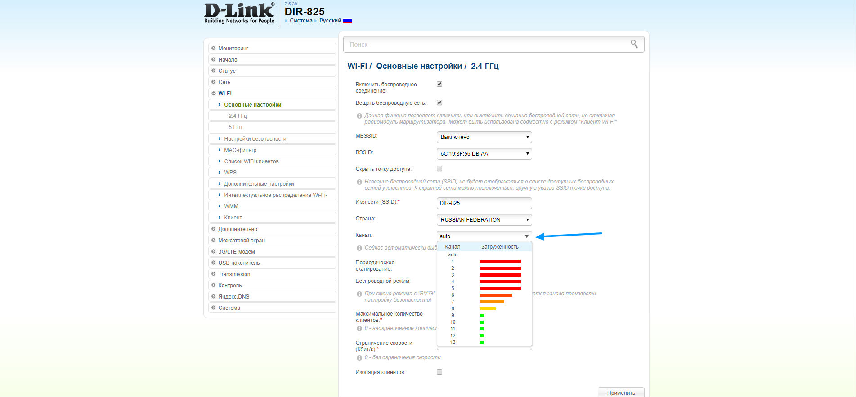This screenshot has width=856, height=397.
Task: Open Мониторинг in the sidebar
Action: (272, 48)
